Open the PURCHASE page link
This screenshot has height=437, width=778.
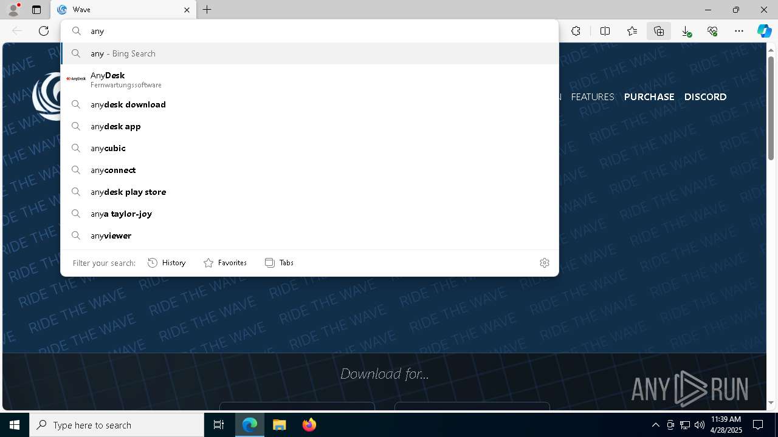649,97
